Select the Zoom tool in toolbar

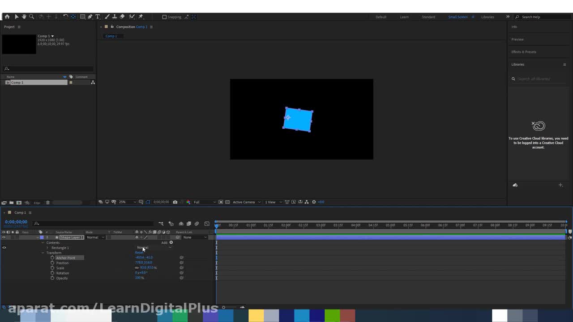[31, 17]
